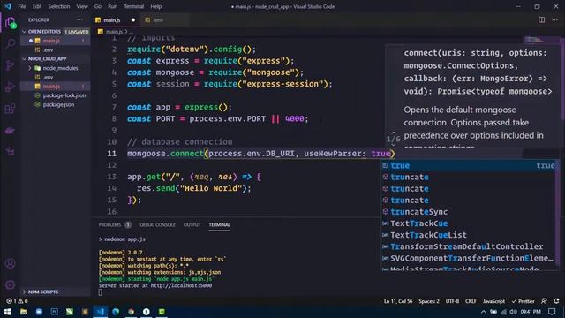This screenshot has width=565, height=318.
Task: Click JavaScript language mode status item
Action: (493, 301)
